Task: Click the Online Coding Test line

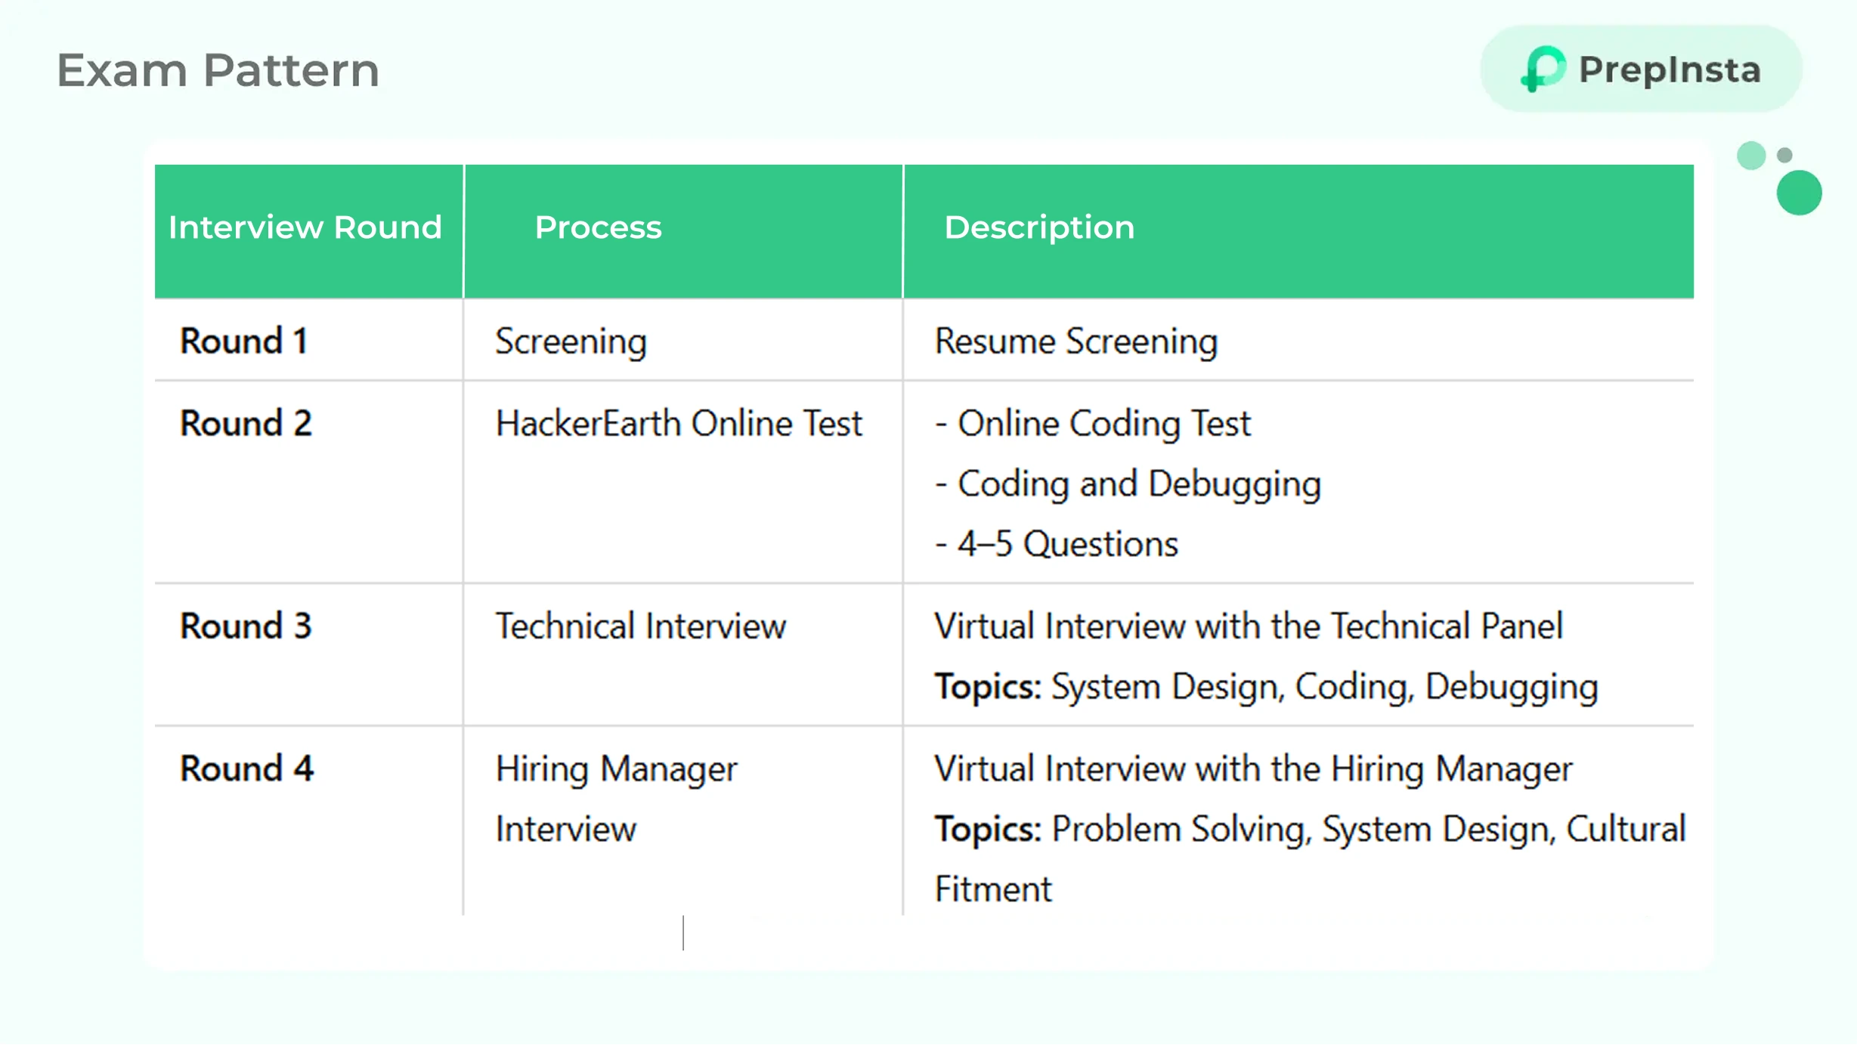Action: [1093, 424]
